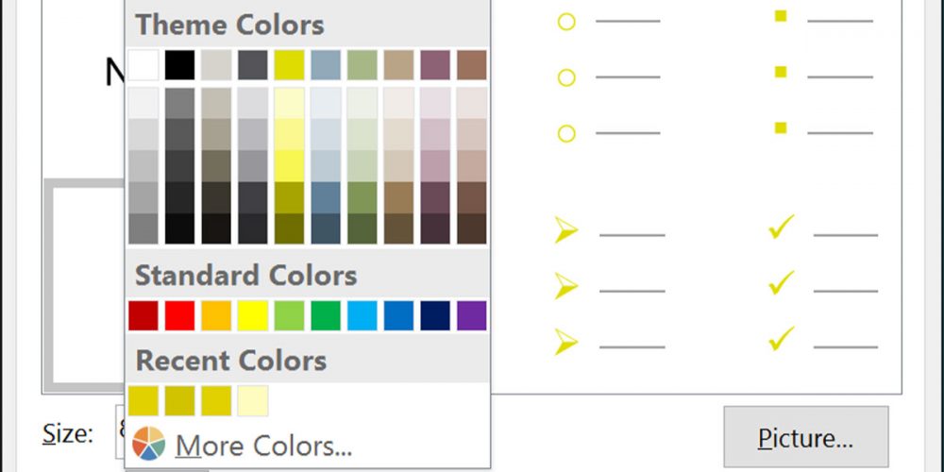The height and width of the screenshot is (472, 944).
Task: Select the first Recent Colors swatch
Action: (143, 400)
